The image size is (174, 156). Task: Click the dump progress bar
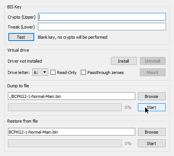(x=65, y=107)
